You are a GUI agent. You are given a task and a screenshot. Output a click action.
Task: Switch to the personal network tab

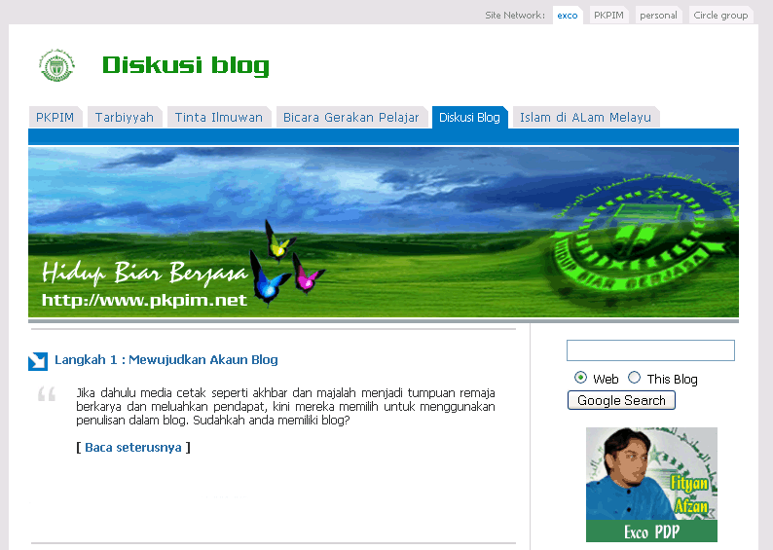click(x=659, y=16)
